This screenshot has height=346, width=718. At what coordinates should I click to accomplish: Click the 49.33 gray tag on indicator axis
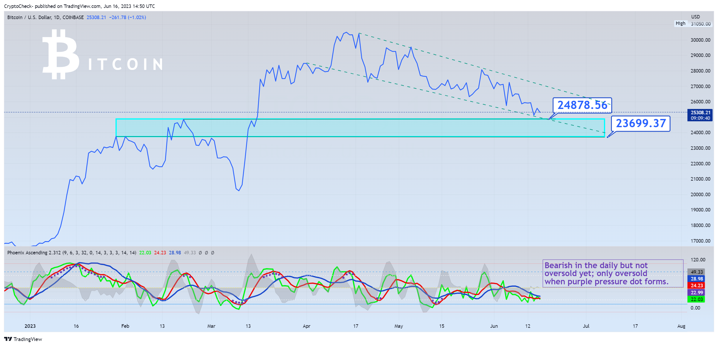[697, 272]
